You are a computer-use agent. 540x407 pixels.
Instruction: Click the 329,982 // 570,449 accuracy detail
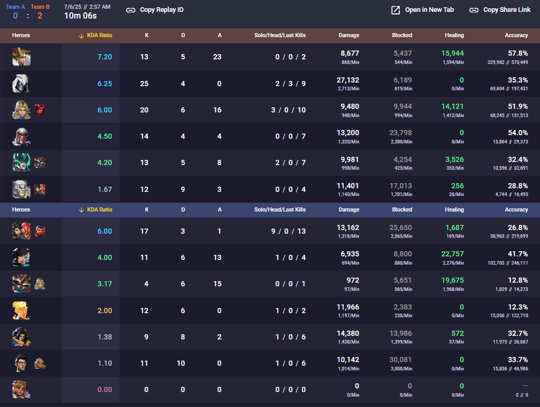click(x=508, y=62)
